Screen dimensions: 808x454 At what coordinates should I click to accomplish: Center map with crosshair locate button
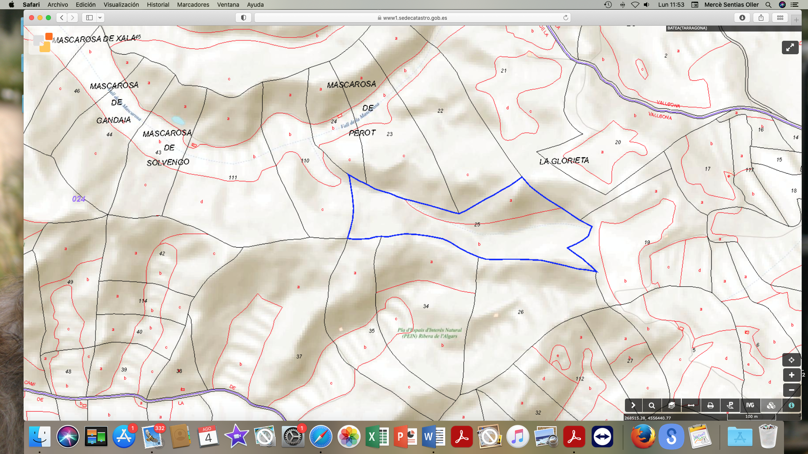click(791, 360)
